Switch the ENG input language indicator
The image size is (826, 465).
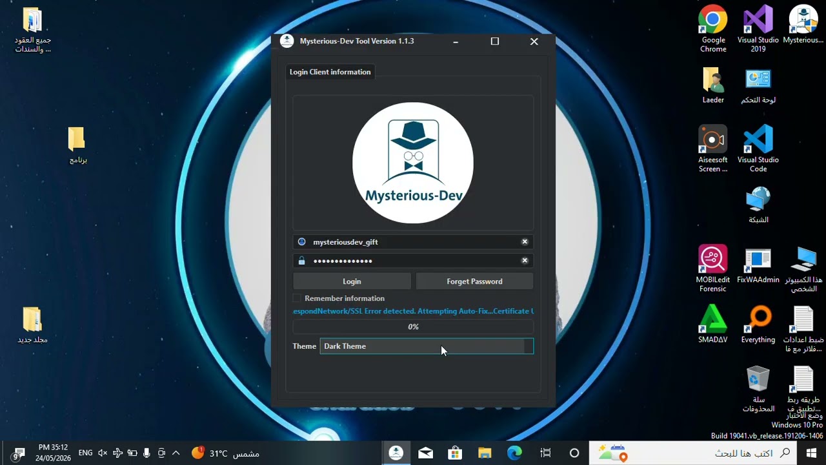(x=85, y=453)
